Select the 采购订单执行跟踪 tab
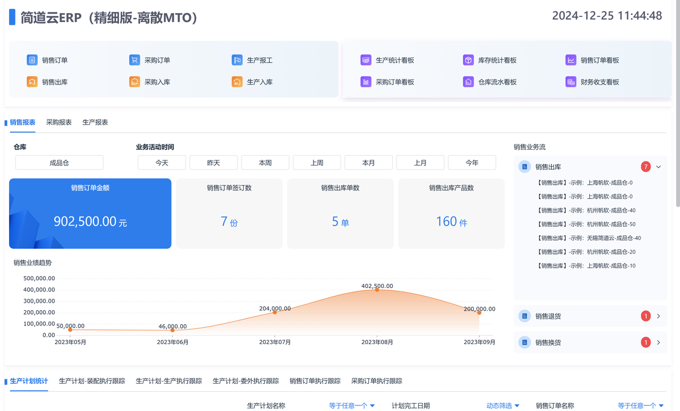The height and width of the screenshot is (411, 680). tap(377, 382)
